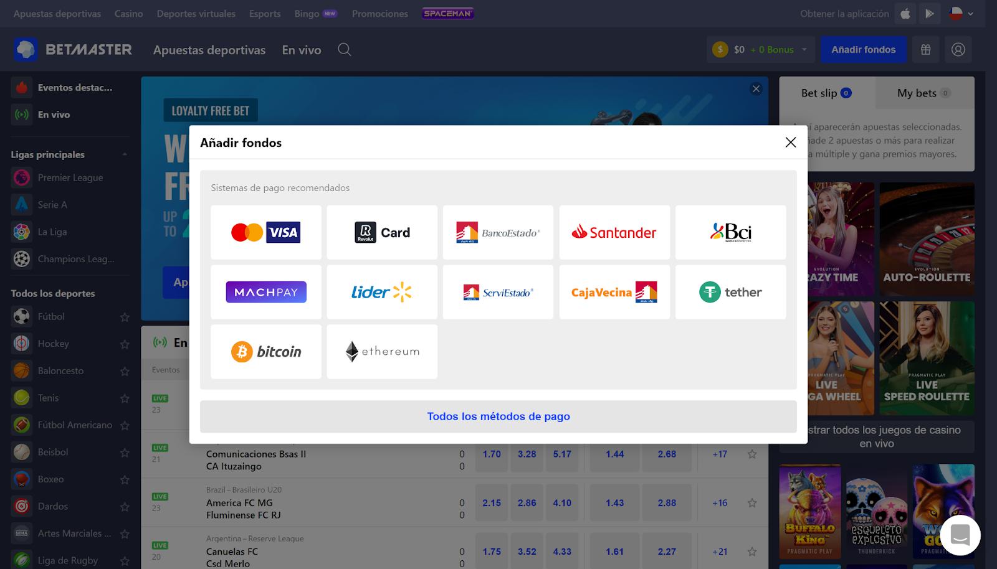Screen dimensions: 997x569
Task: Expand +21 markets for Canuelas FC
Action: (x=720, y=552)
